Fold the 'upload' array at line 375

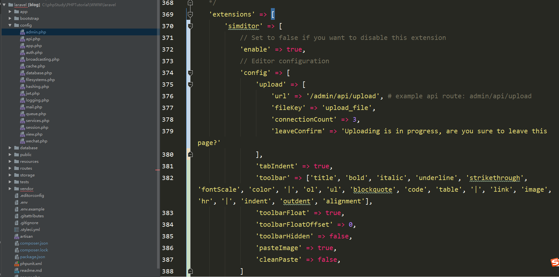tap(190, 84)
